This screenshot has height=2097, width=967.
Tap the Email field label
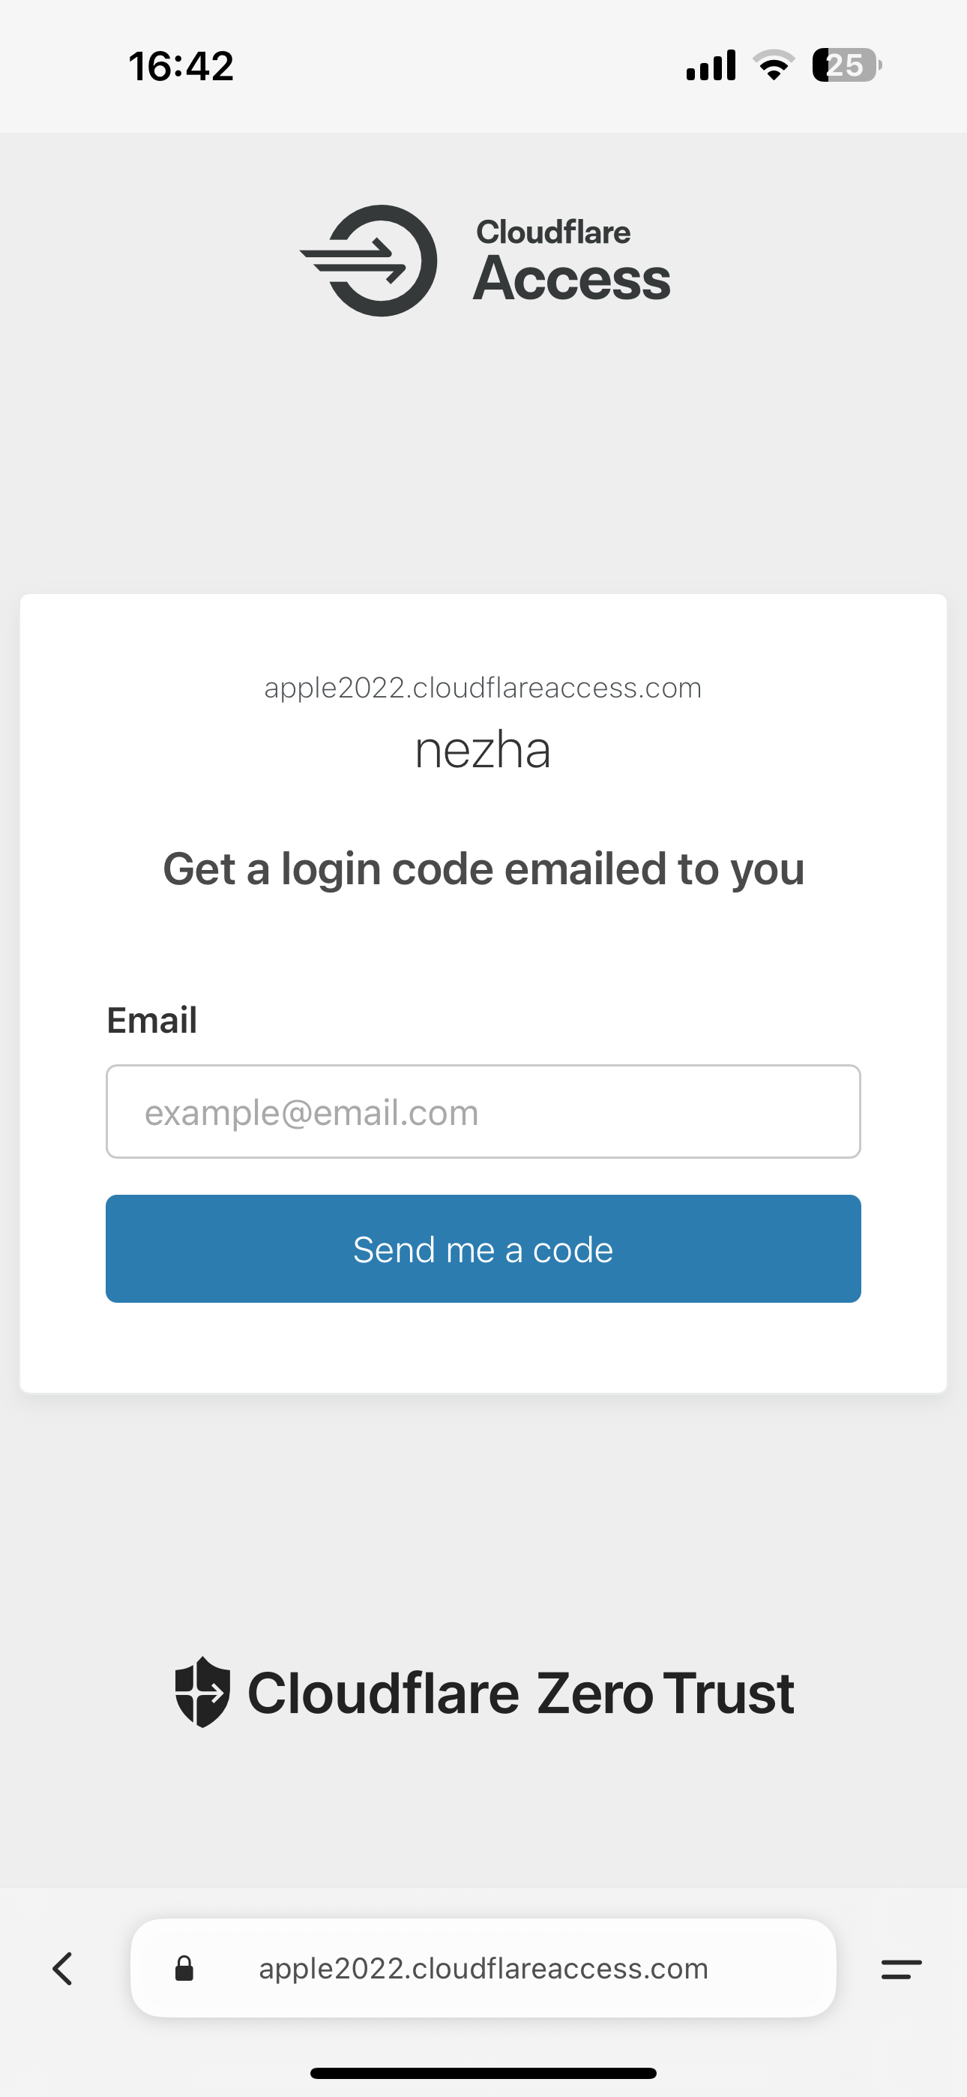(x=152, y=1020)
